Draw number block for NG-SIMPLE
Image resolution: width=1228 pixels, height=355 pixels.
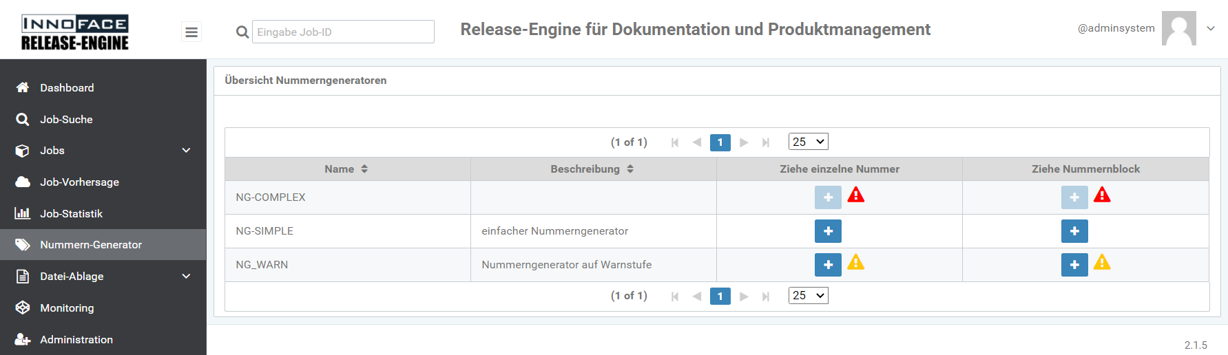1074,231
